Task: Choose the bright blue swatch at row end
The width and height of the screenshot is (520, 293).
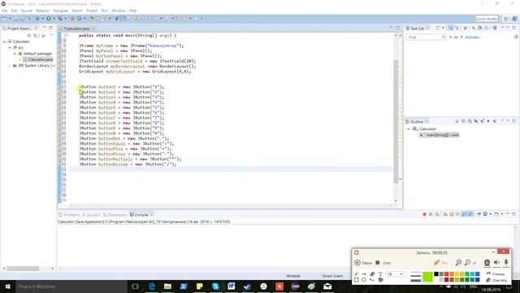Action: (478, 274)
